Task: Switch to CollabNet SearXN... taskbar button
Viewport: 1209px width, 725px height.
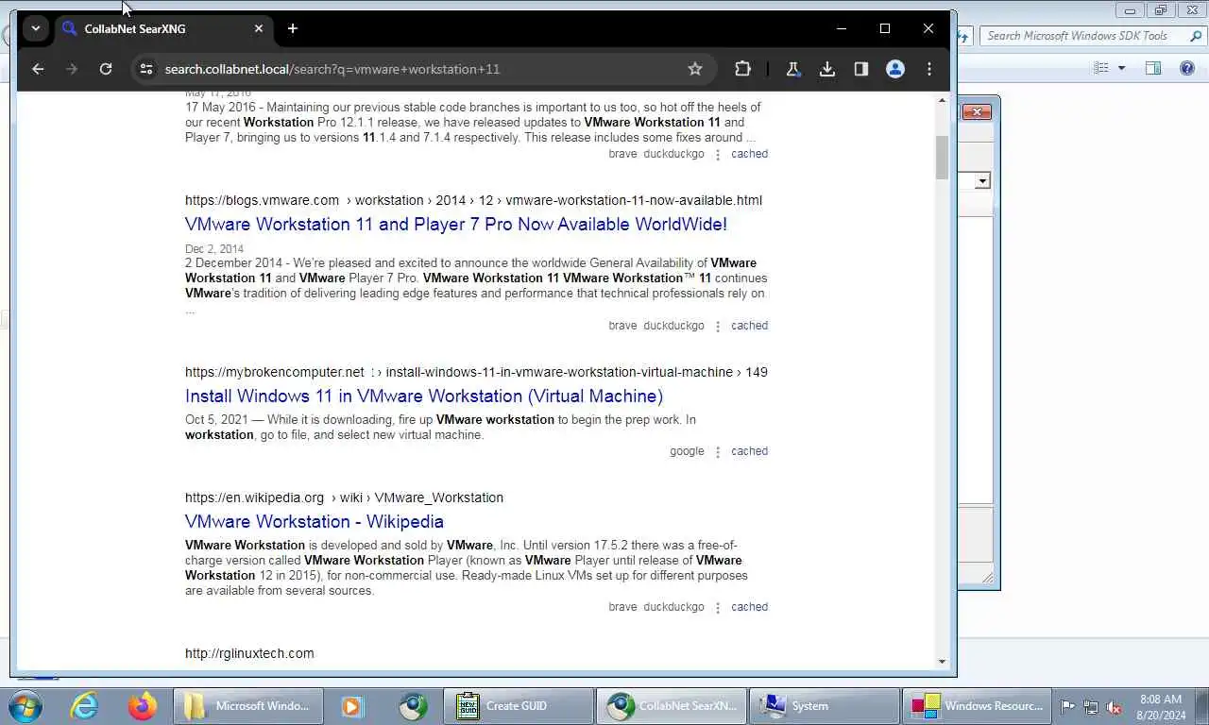Action: 672,706
